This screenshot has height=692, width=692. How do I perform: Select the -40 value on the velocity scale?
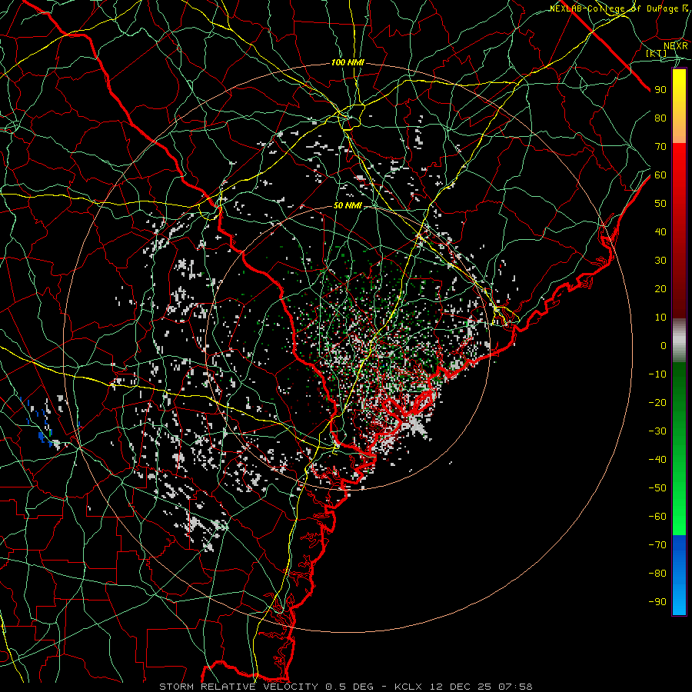click(657, 460)
